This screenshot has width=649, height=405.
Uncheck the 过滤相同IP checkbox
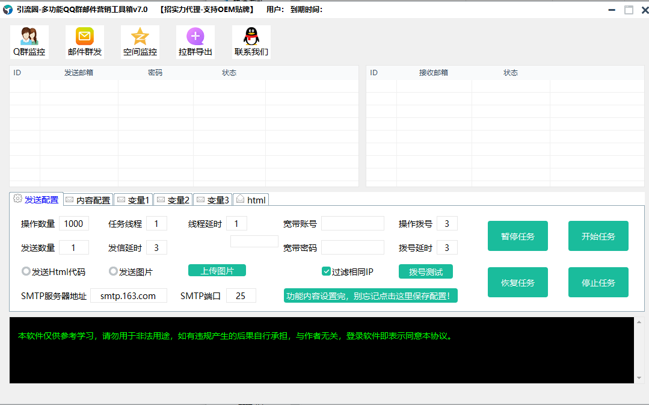coord(326,271)
